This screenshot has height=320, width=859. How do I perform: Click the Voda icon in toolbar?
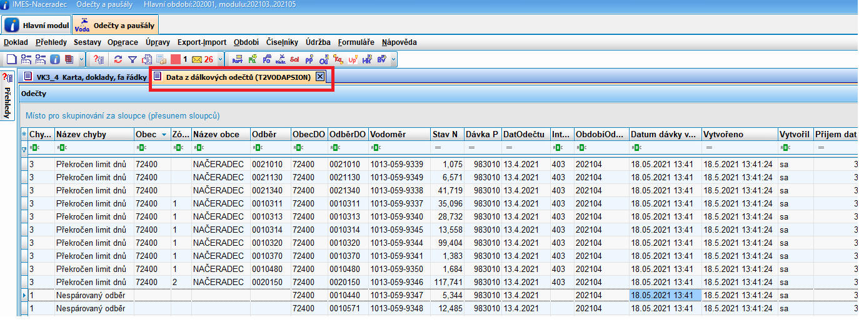pyautogui.click(x=280, y=60)
